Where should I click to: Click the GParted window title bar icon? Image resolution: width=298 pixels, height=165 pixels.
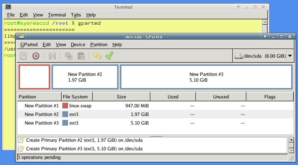(21, 37)
